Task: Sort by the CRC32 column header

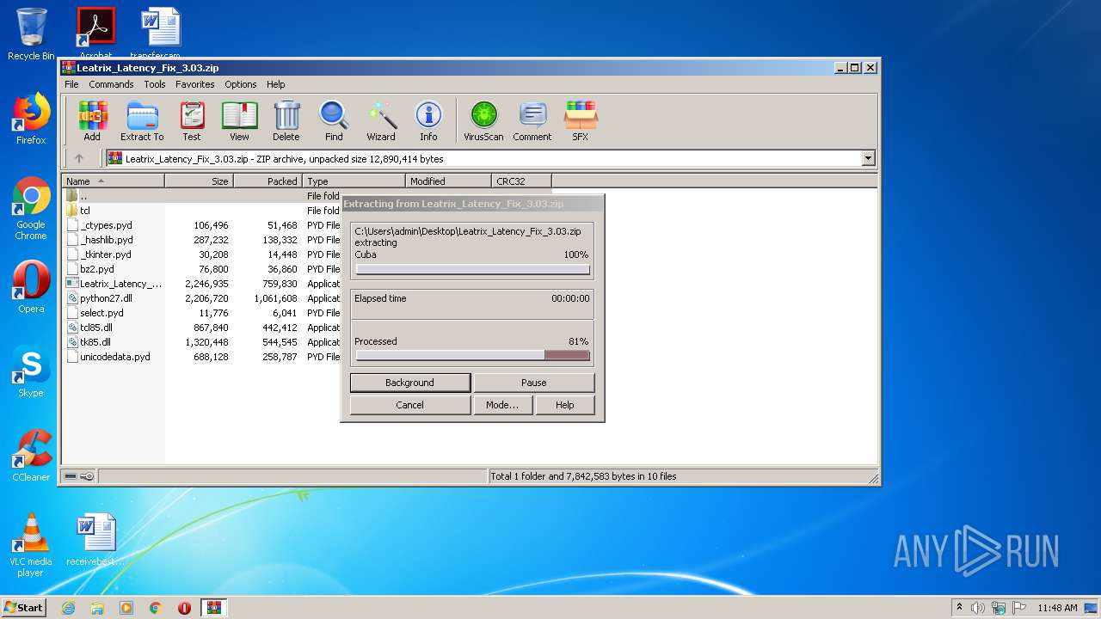Action: coord(521,181)
